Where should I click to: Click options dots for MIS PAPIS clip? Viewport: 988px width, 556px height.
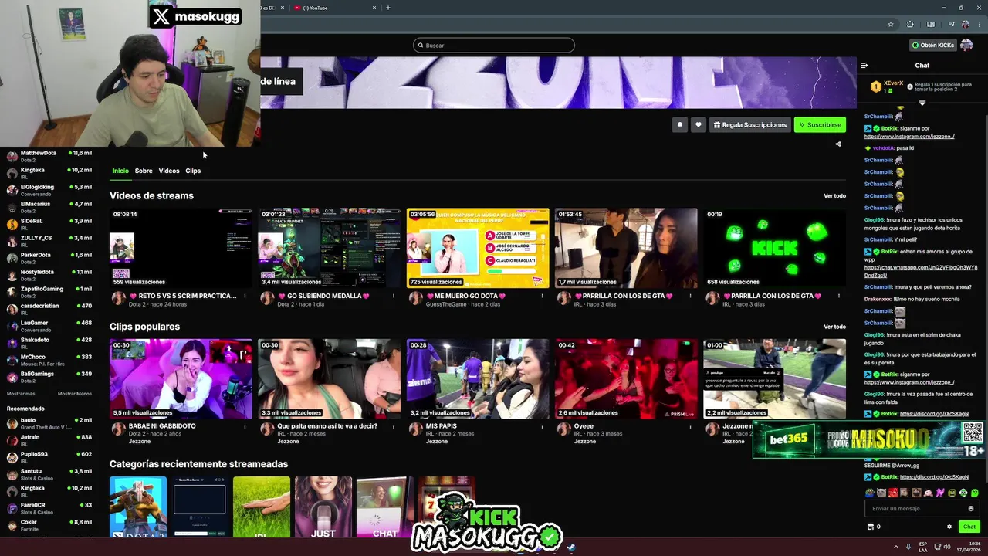point(542,425)
